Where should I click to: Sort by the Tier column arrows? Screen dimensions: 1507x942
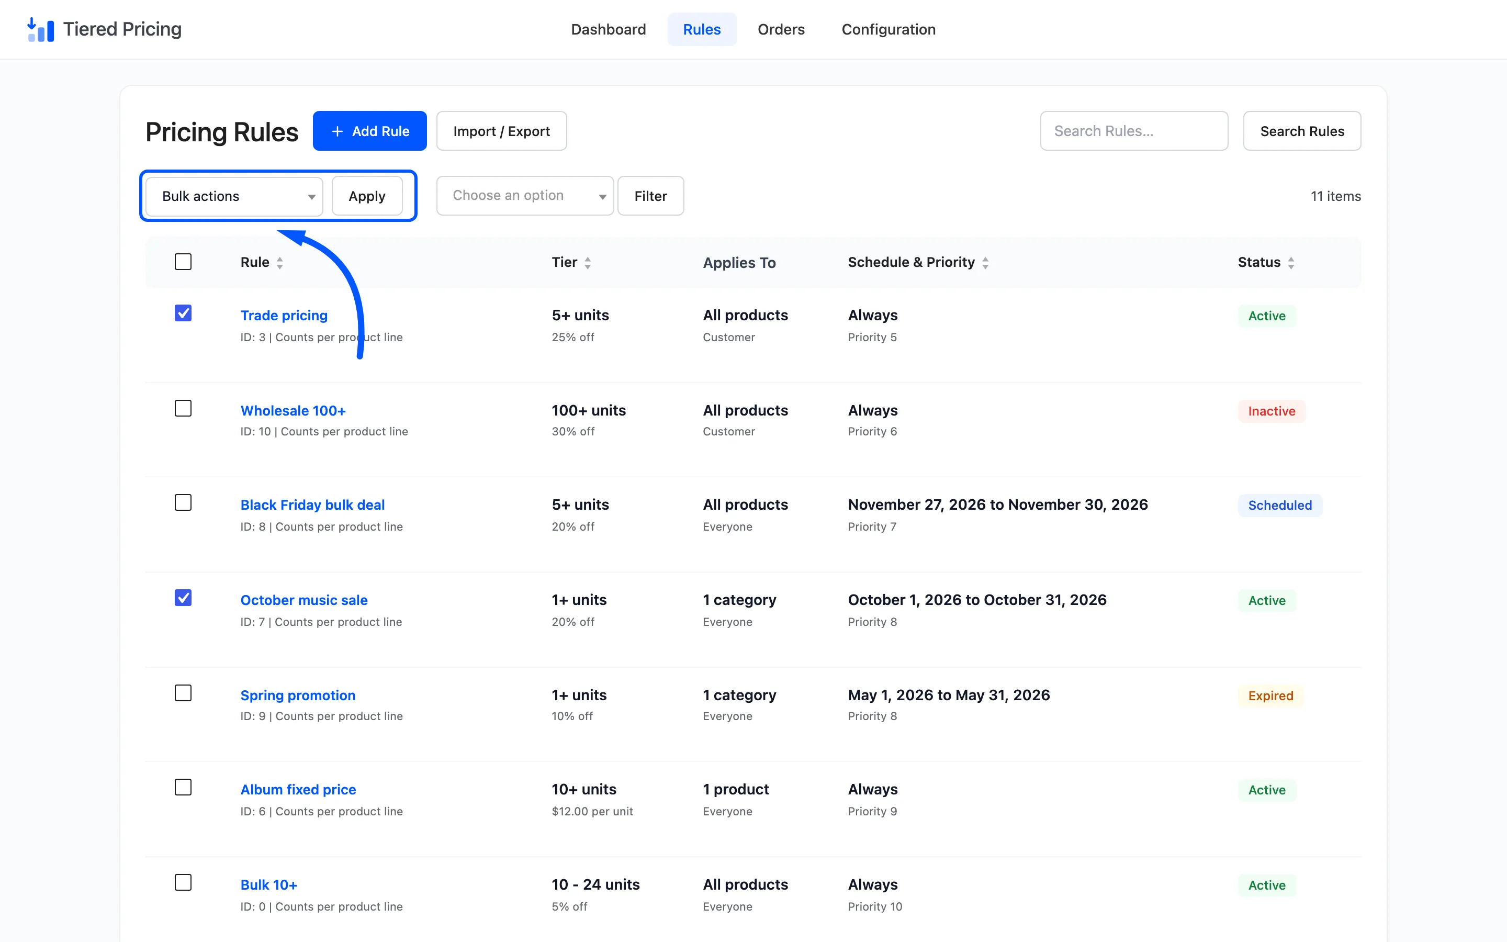(x=587, y=263)
